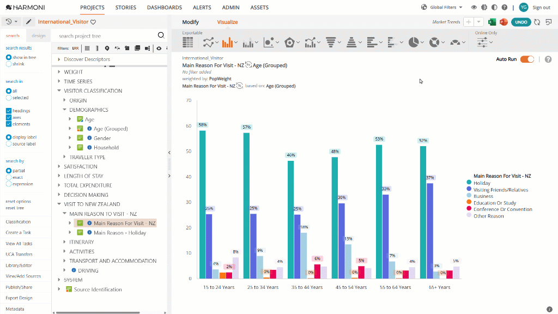Screen dimensions: 558x314
Task: Uncheck the headings checkbox
Action: pos(9,111)
